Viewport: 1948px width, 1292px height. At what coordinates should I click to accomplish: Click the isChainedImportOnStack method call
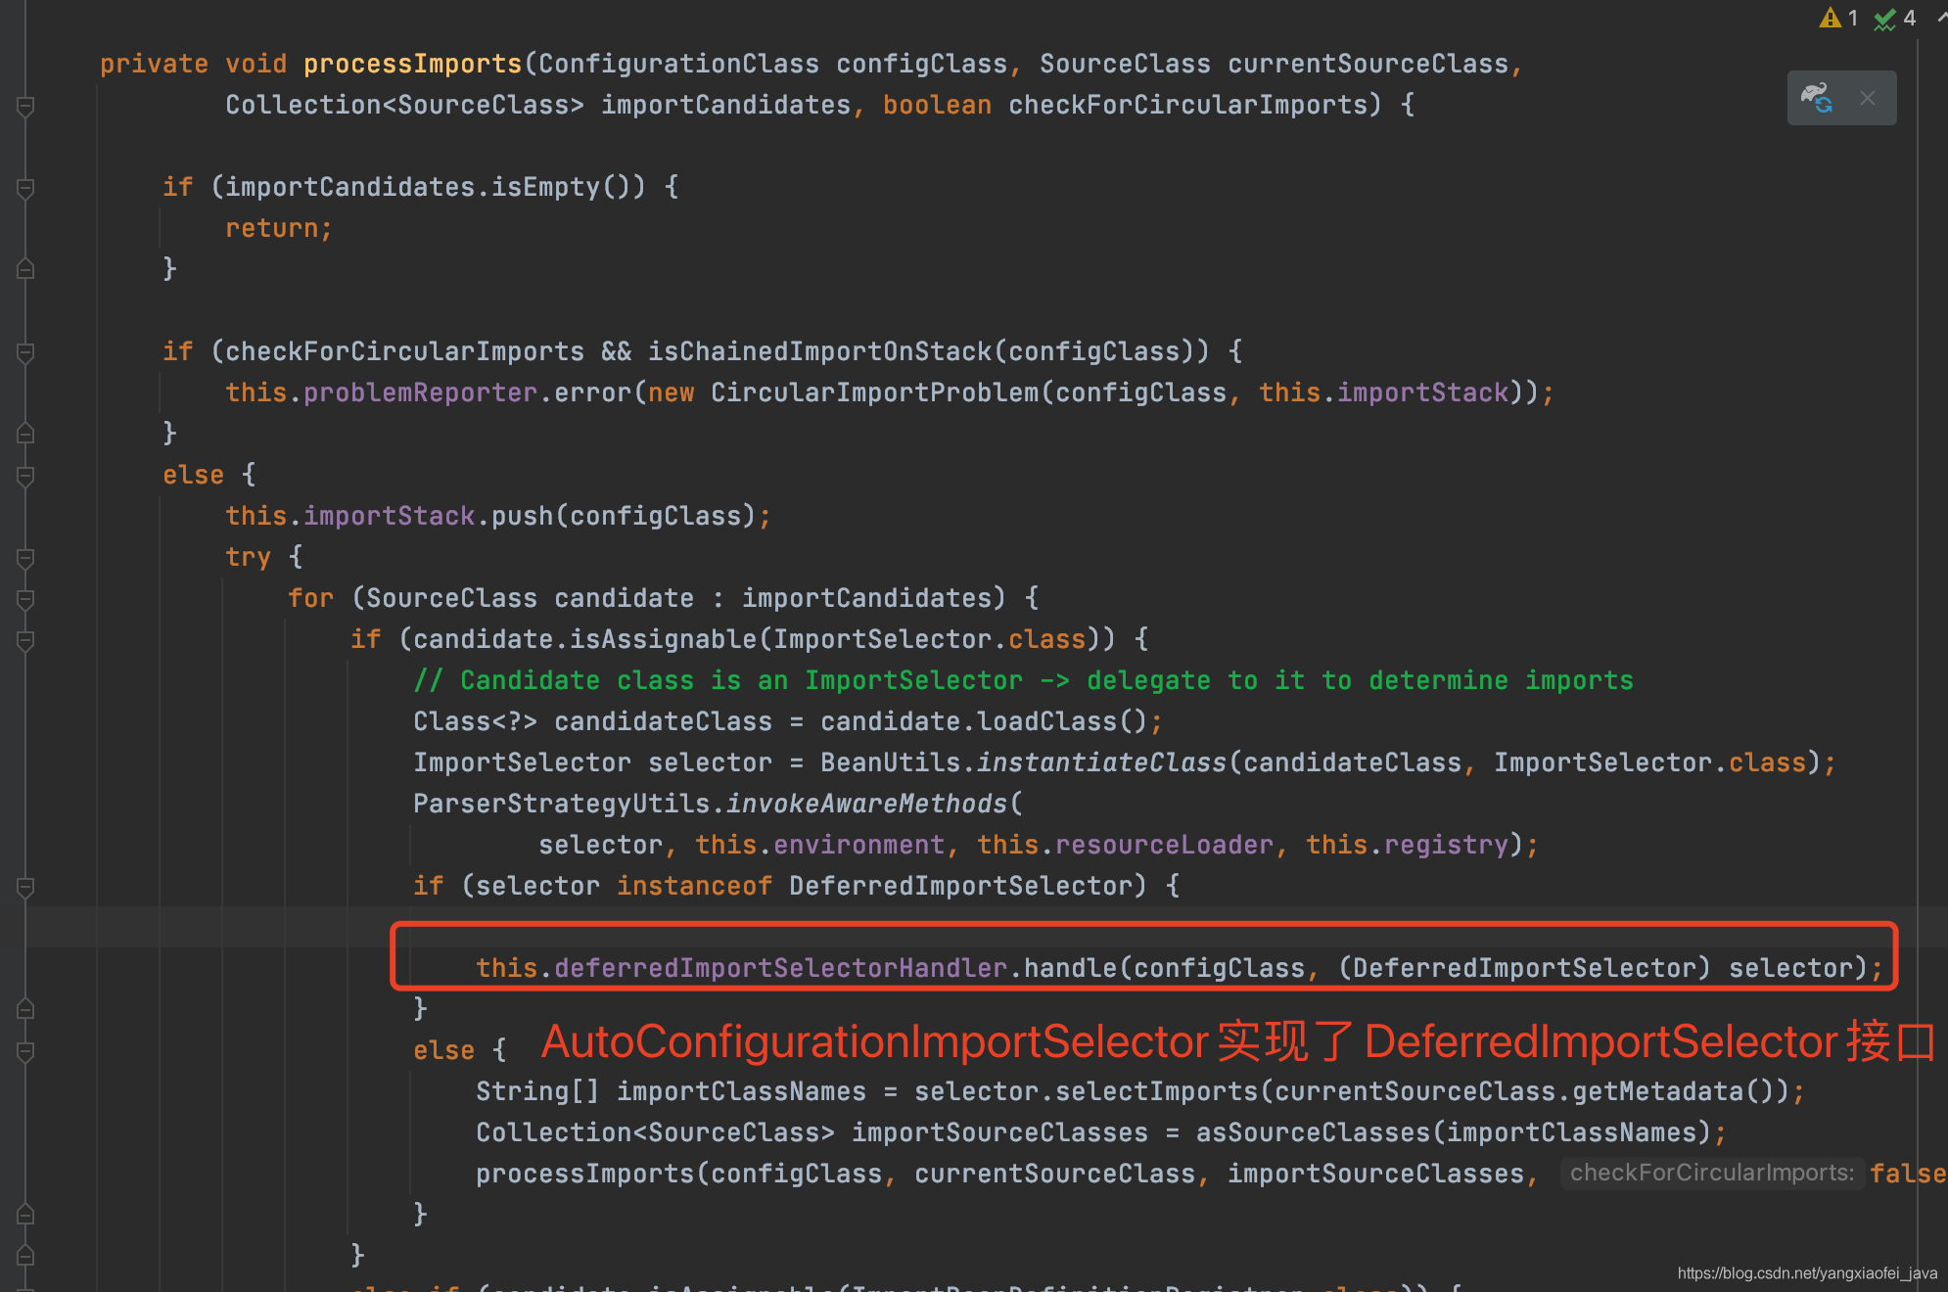pyautogui.click(x=820, y=352)
